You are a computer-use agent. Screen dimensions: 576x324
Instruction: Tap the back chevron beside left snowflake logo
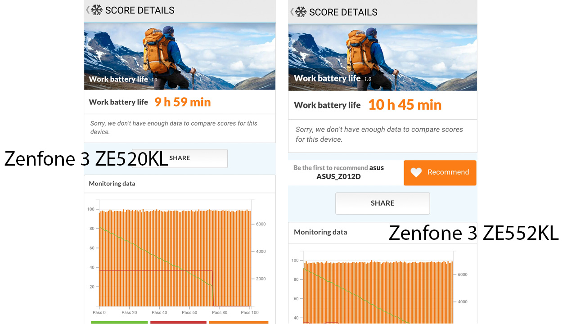coord(88,9)
